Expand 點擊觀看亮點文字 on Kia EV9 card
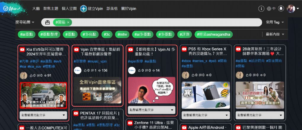Screen dimensions: 302x130 [43, 115]
